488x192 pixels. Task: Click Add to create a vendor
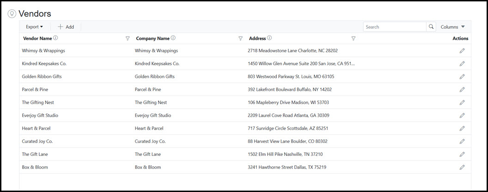tap(66, 27)
